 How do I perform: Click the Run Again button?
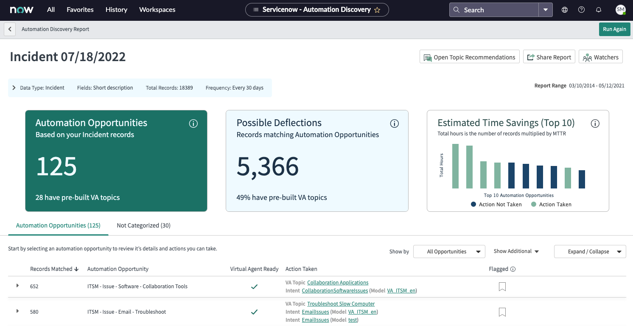point(614,29)
